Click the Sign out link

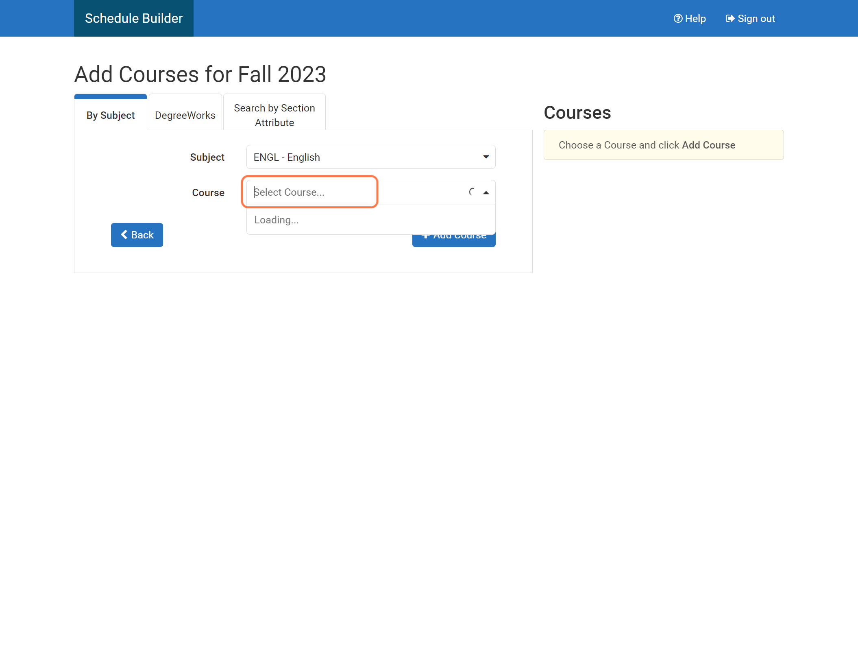(750, 19)
